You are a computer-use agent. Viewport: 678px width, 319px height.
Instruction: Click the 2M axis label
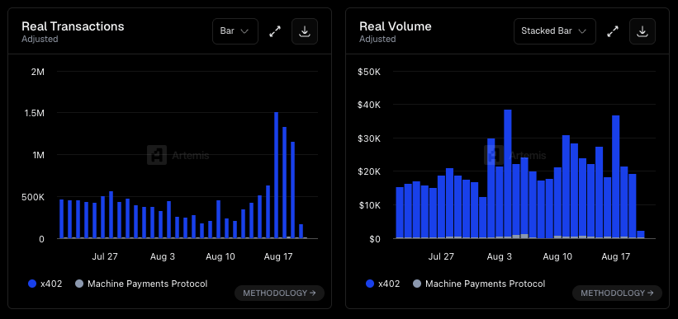click(x=38, y=71)
